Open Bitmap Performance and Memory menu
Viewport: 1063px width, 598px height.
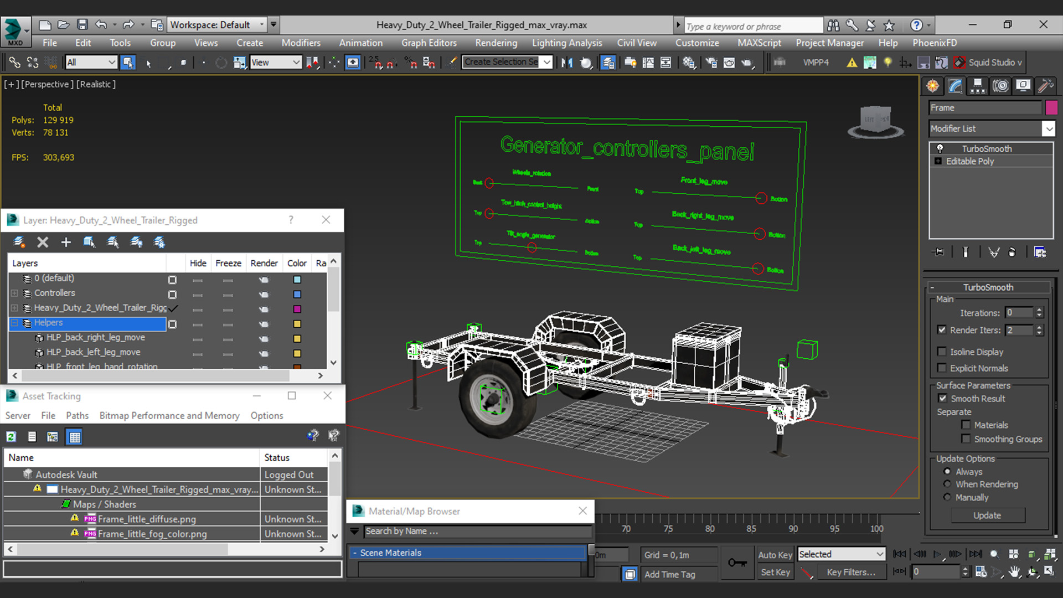click(169, 415)
